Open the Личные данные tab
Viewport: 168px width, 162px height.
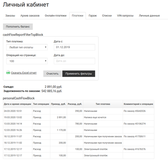click(149, 16)
